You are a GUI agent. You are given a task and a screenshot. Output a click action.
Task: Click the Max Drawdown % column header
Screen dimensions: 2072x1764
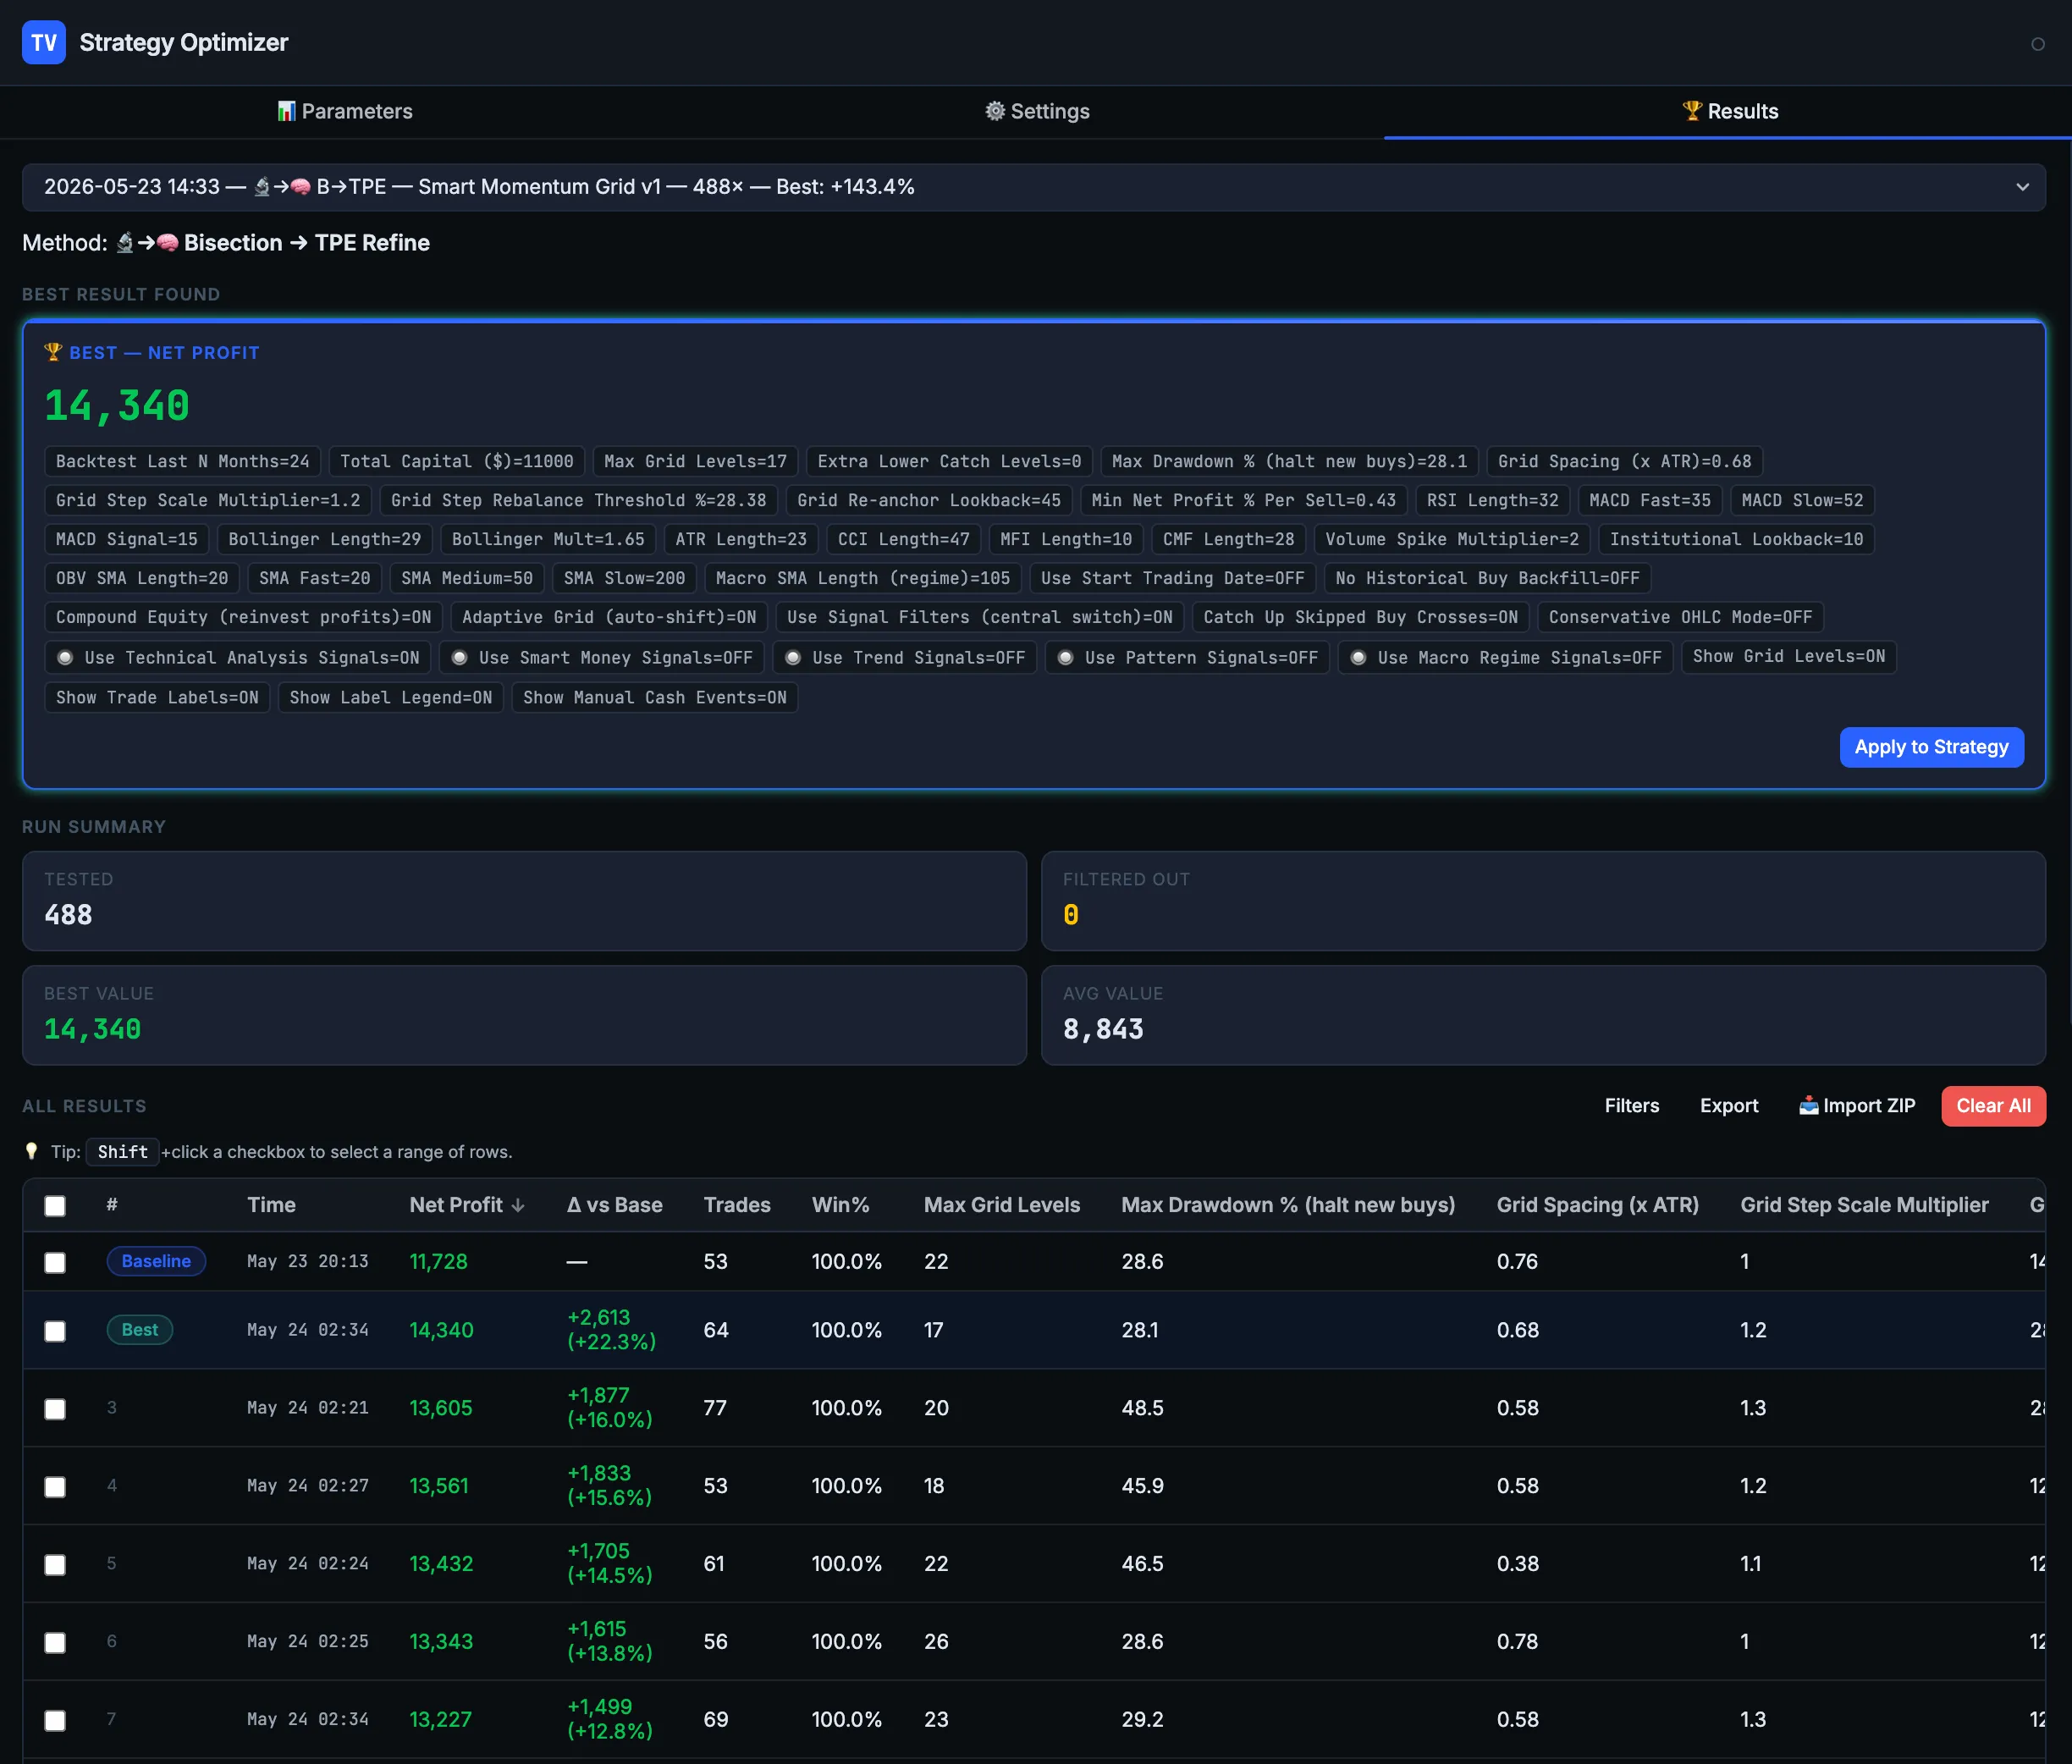click(1288, 1205)
